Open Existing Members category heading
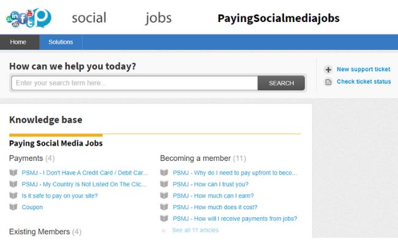The image size is (398, 244). click(39, 232)
